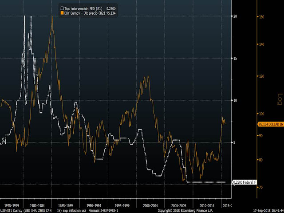This screenshot has width=284, height=213.
Task: Click the orange R2 axis value 90
Action: tap(260, 135)
